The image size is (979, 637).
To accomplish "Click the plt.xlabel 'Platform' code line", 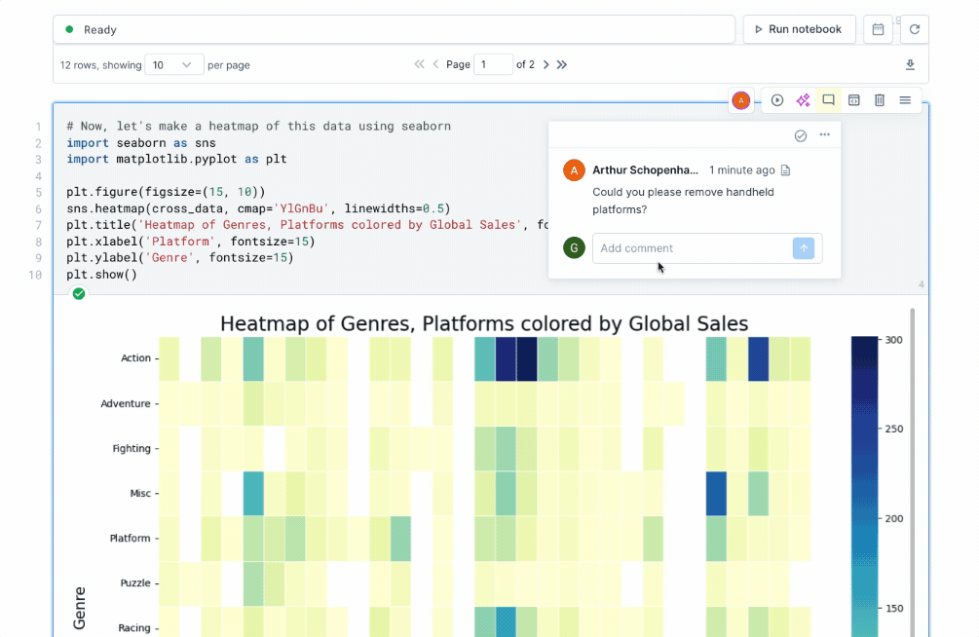I will [x=191, y=241].
